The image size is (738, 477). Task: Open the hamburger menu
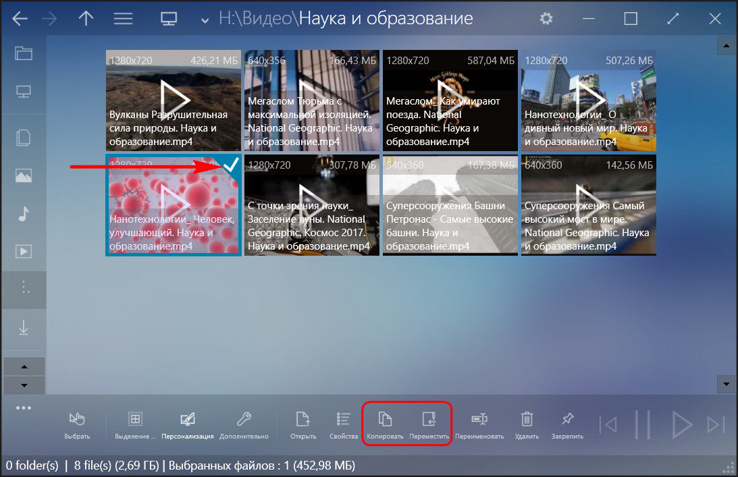click(x=123, y=19)
